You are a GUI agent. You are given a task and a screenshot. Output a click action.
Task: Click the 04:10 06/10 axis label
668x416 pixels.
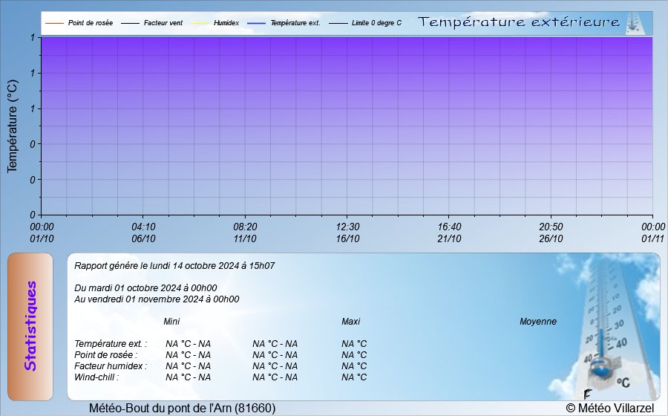[143, 233]
